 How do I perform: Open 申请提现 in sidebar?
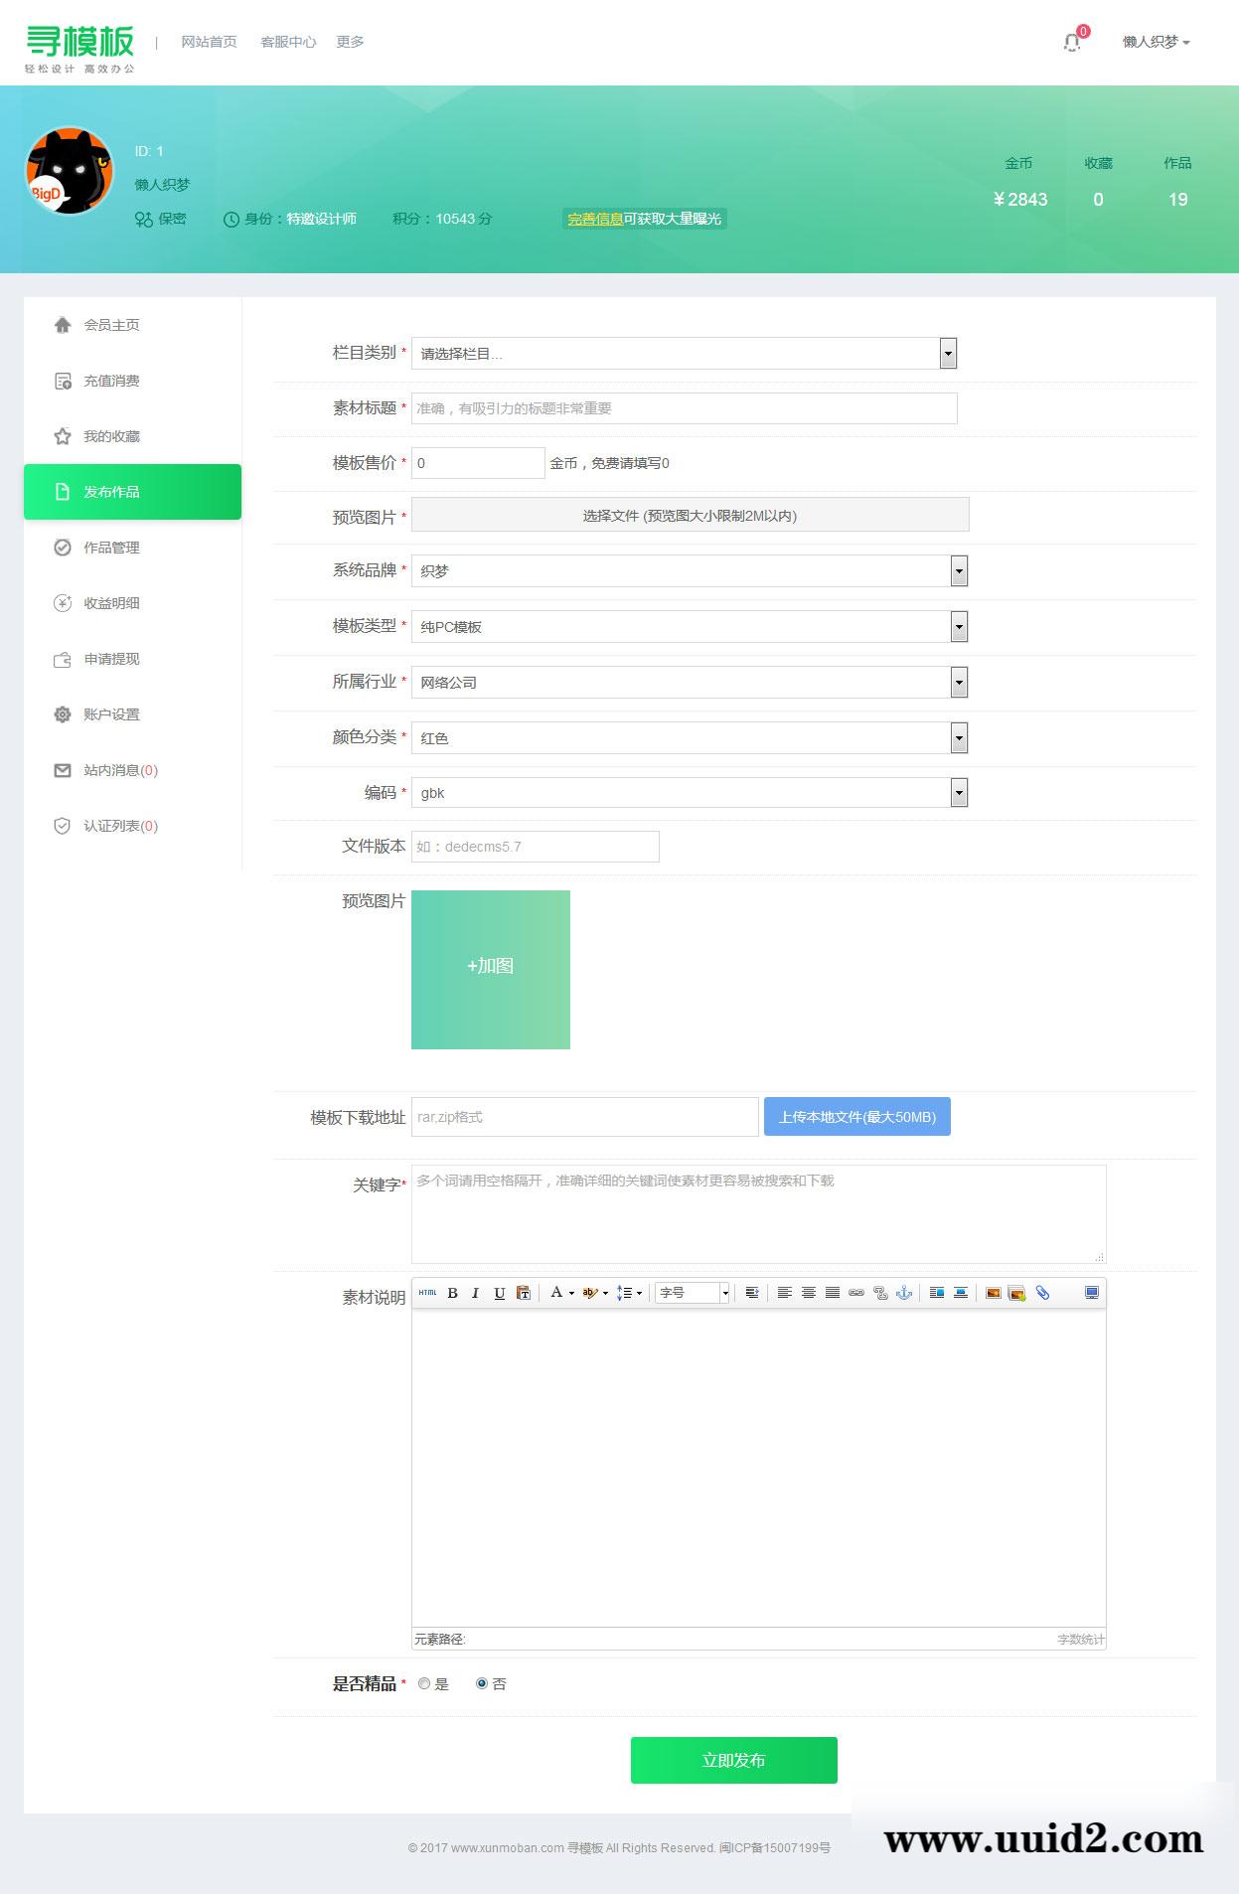132,659
